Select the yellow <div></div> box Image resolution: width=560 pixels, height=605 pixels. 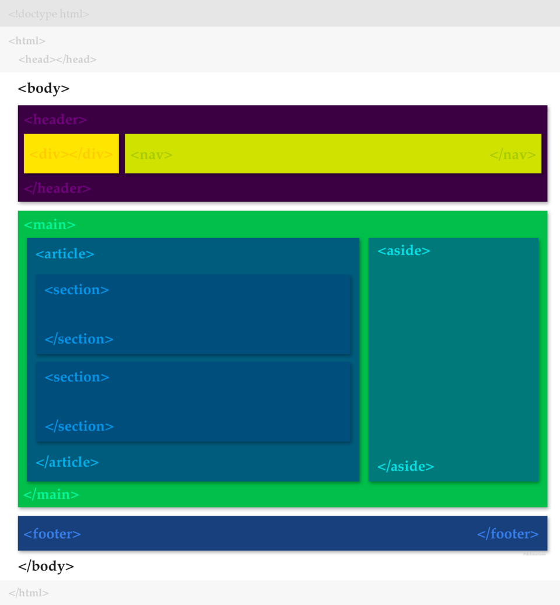71,153
